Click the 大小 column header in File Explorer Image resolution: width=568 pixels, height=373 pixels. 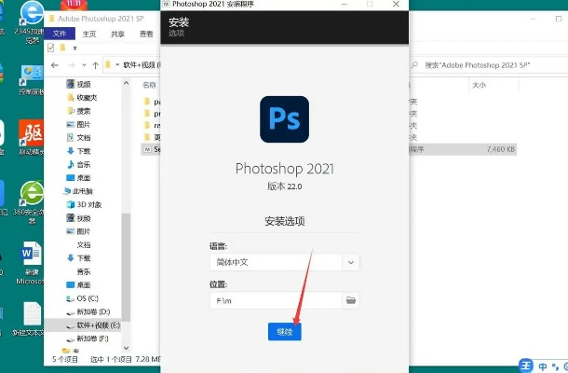[x=479, y=85]
